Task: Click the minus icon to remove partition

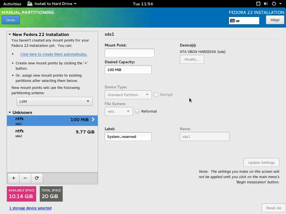Action: [25, 178]
